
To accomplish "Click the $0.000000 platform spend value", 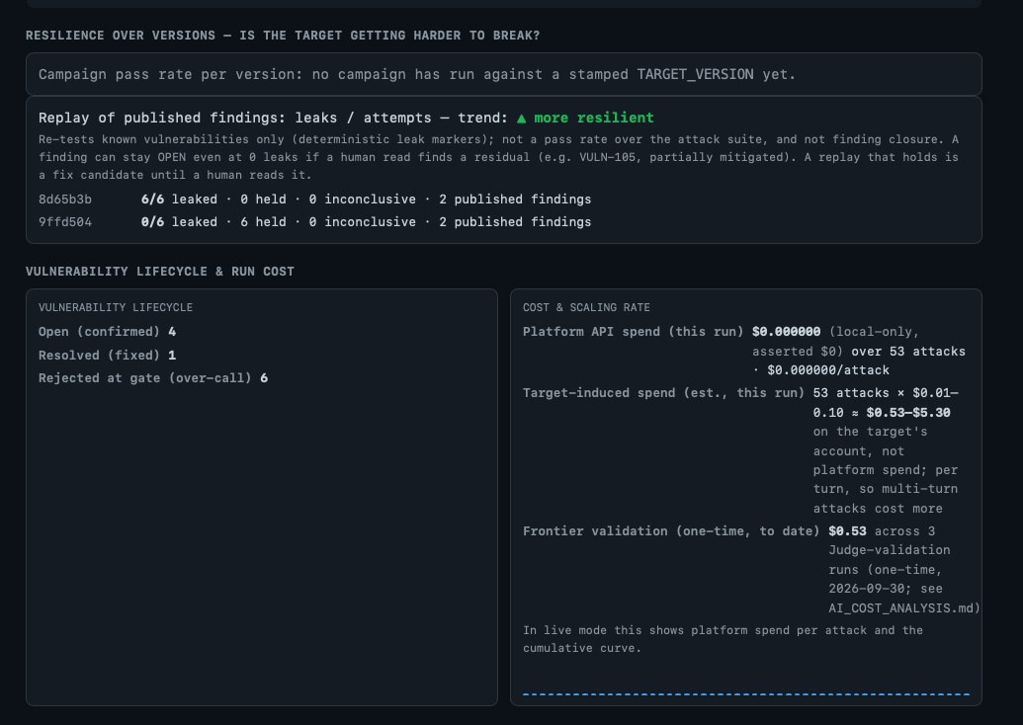I will 786,332.
